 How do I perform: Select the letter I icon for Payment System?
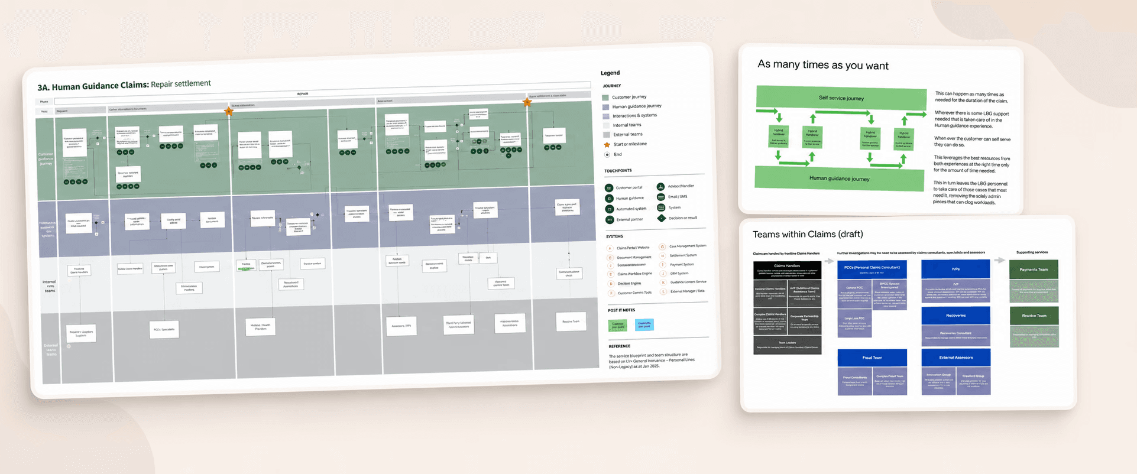[663, 265]
